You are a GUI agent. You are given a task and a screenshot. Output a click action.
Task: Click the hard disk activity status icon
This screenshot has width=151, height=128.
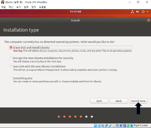point(95,126)
